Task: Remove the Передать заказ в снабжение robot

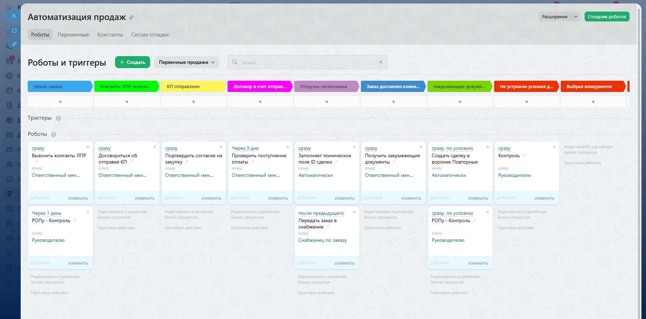Action: pos(354,212)
